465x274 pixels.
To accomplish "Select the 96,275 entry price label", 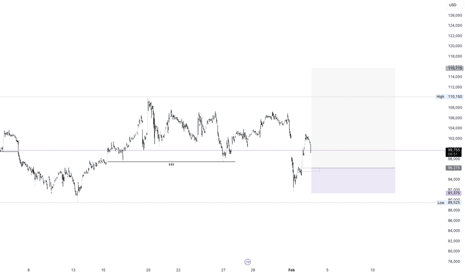I will tap(454, 168).
